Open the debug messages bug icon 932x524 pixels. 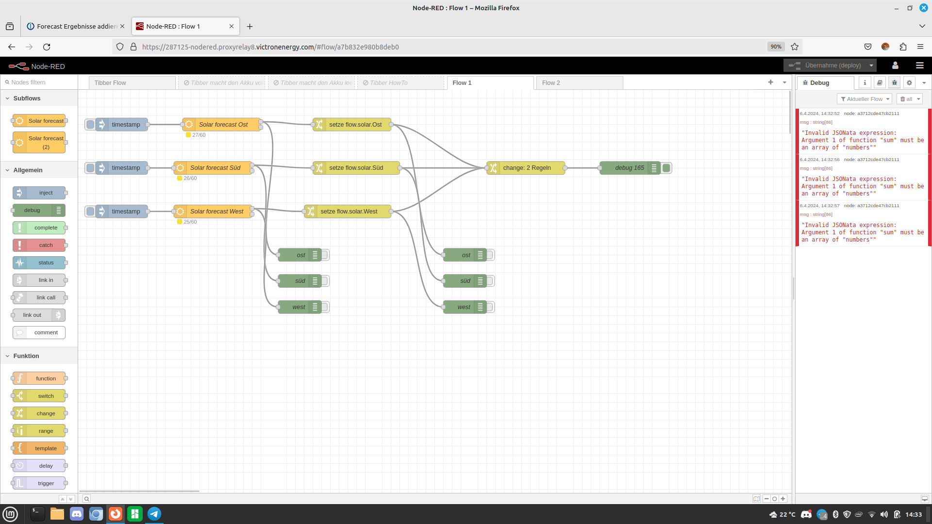[x=895, y=82]
